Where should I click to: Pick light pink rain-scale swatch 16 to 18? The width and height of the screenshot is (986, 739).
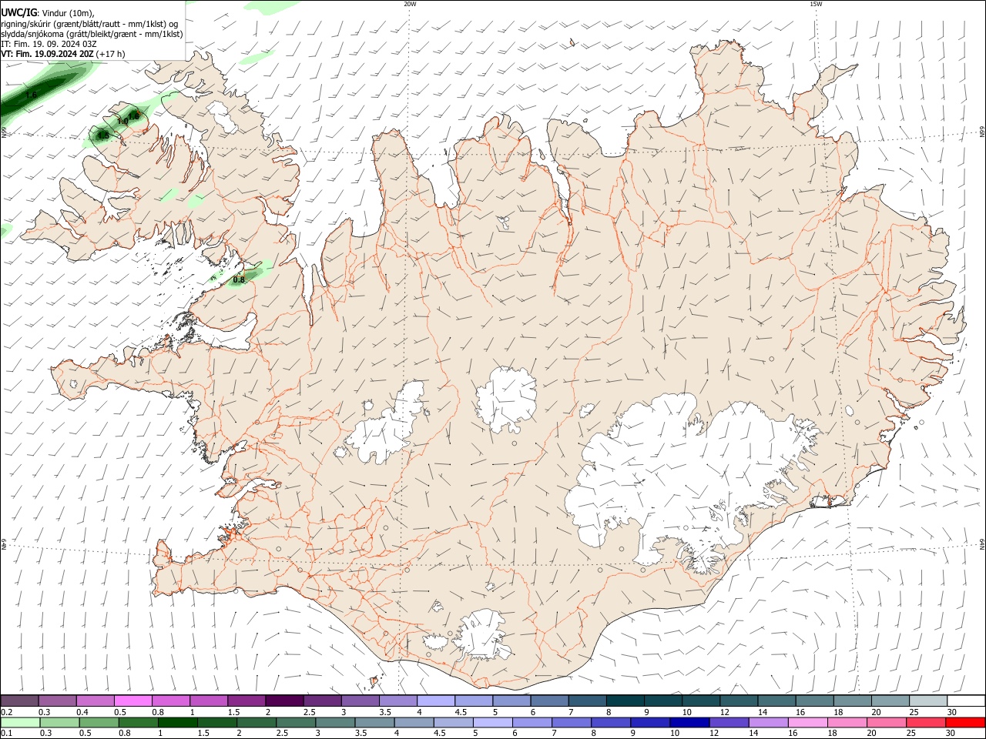pyautogui.click(x=807, y=722)
